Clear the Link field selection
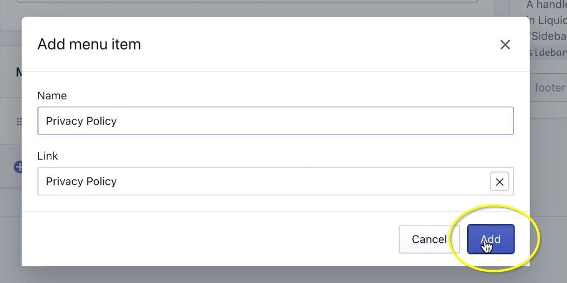This screenshot has width=567, height=283. click(499, 181)
